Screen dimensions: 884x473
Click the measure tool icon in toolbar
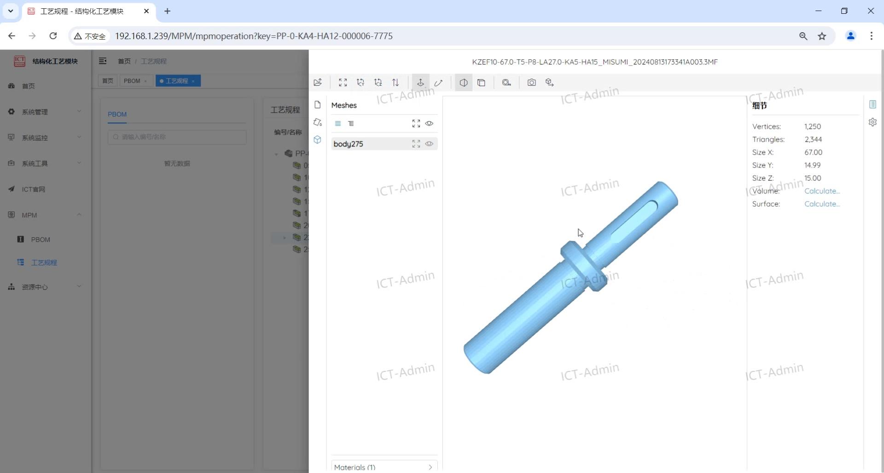pyautogui.click(x=506, y=82)
